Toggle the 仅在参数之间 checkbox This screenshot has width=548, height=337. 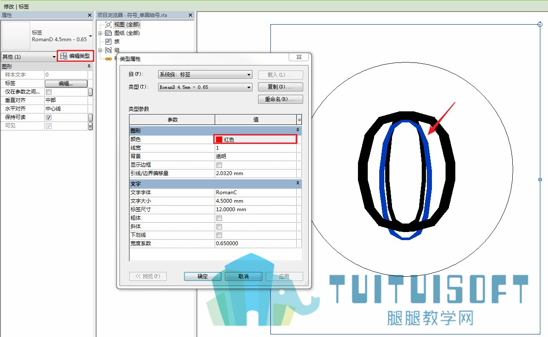tap(48, 92)
